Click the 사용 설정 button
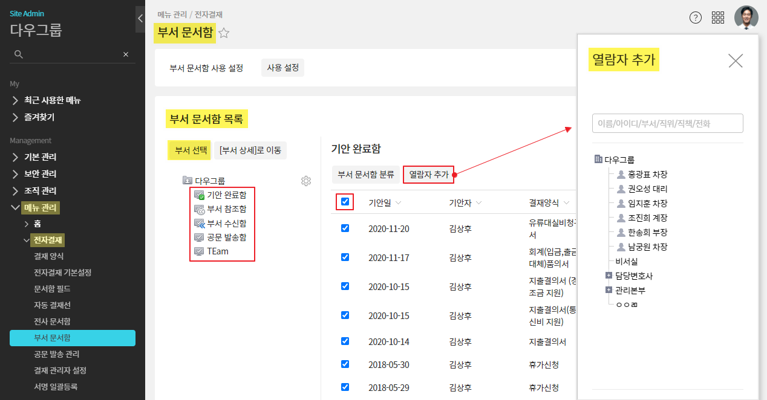 [282, 68]
